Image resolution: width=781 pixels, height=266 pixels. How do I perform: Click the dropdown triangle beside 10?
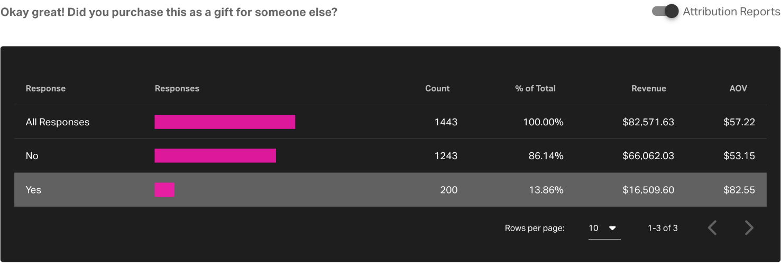pos(613,228)
